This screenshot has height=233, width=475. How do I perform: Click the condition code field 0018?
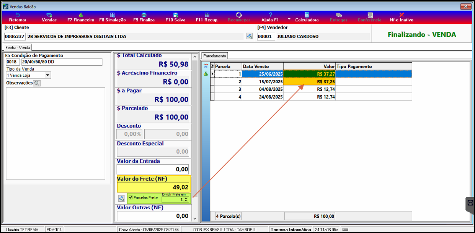(13, 62)
